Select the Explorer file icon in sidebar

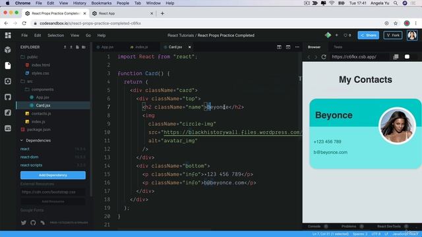pyautogui.click(x=8, y=66)
